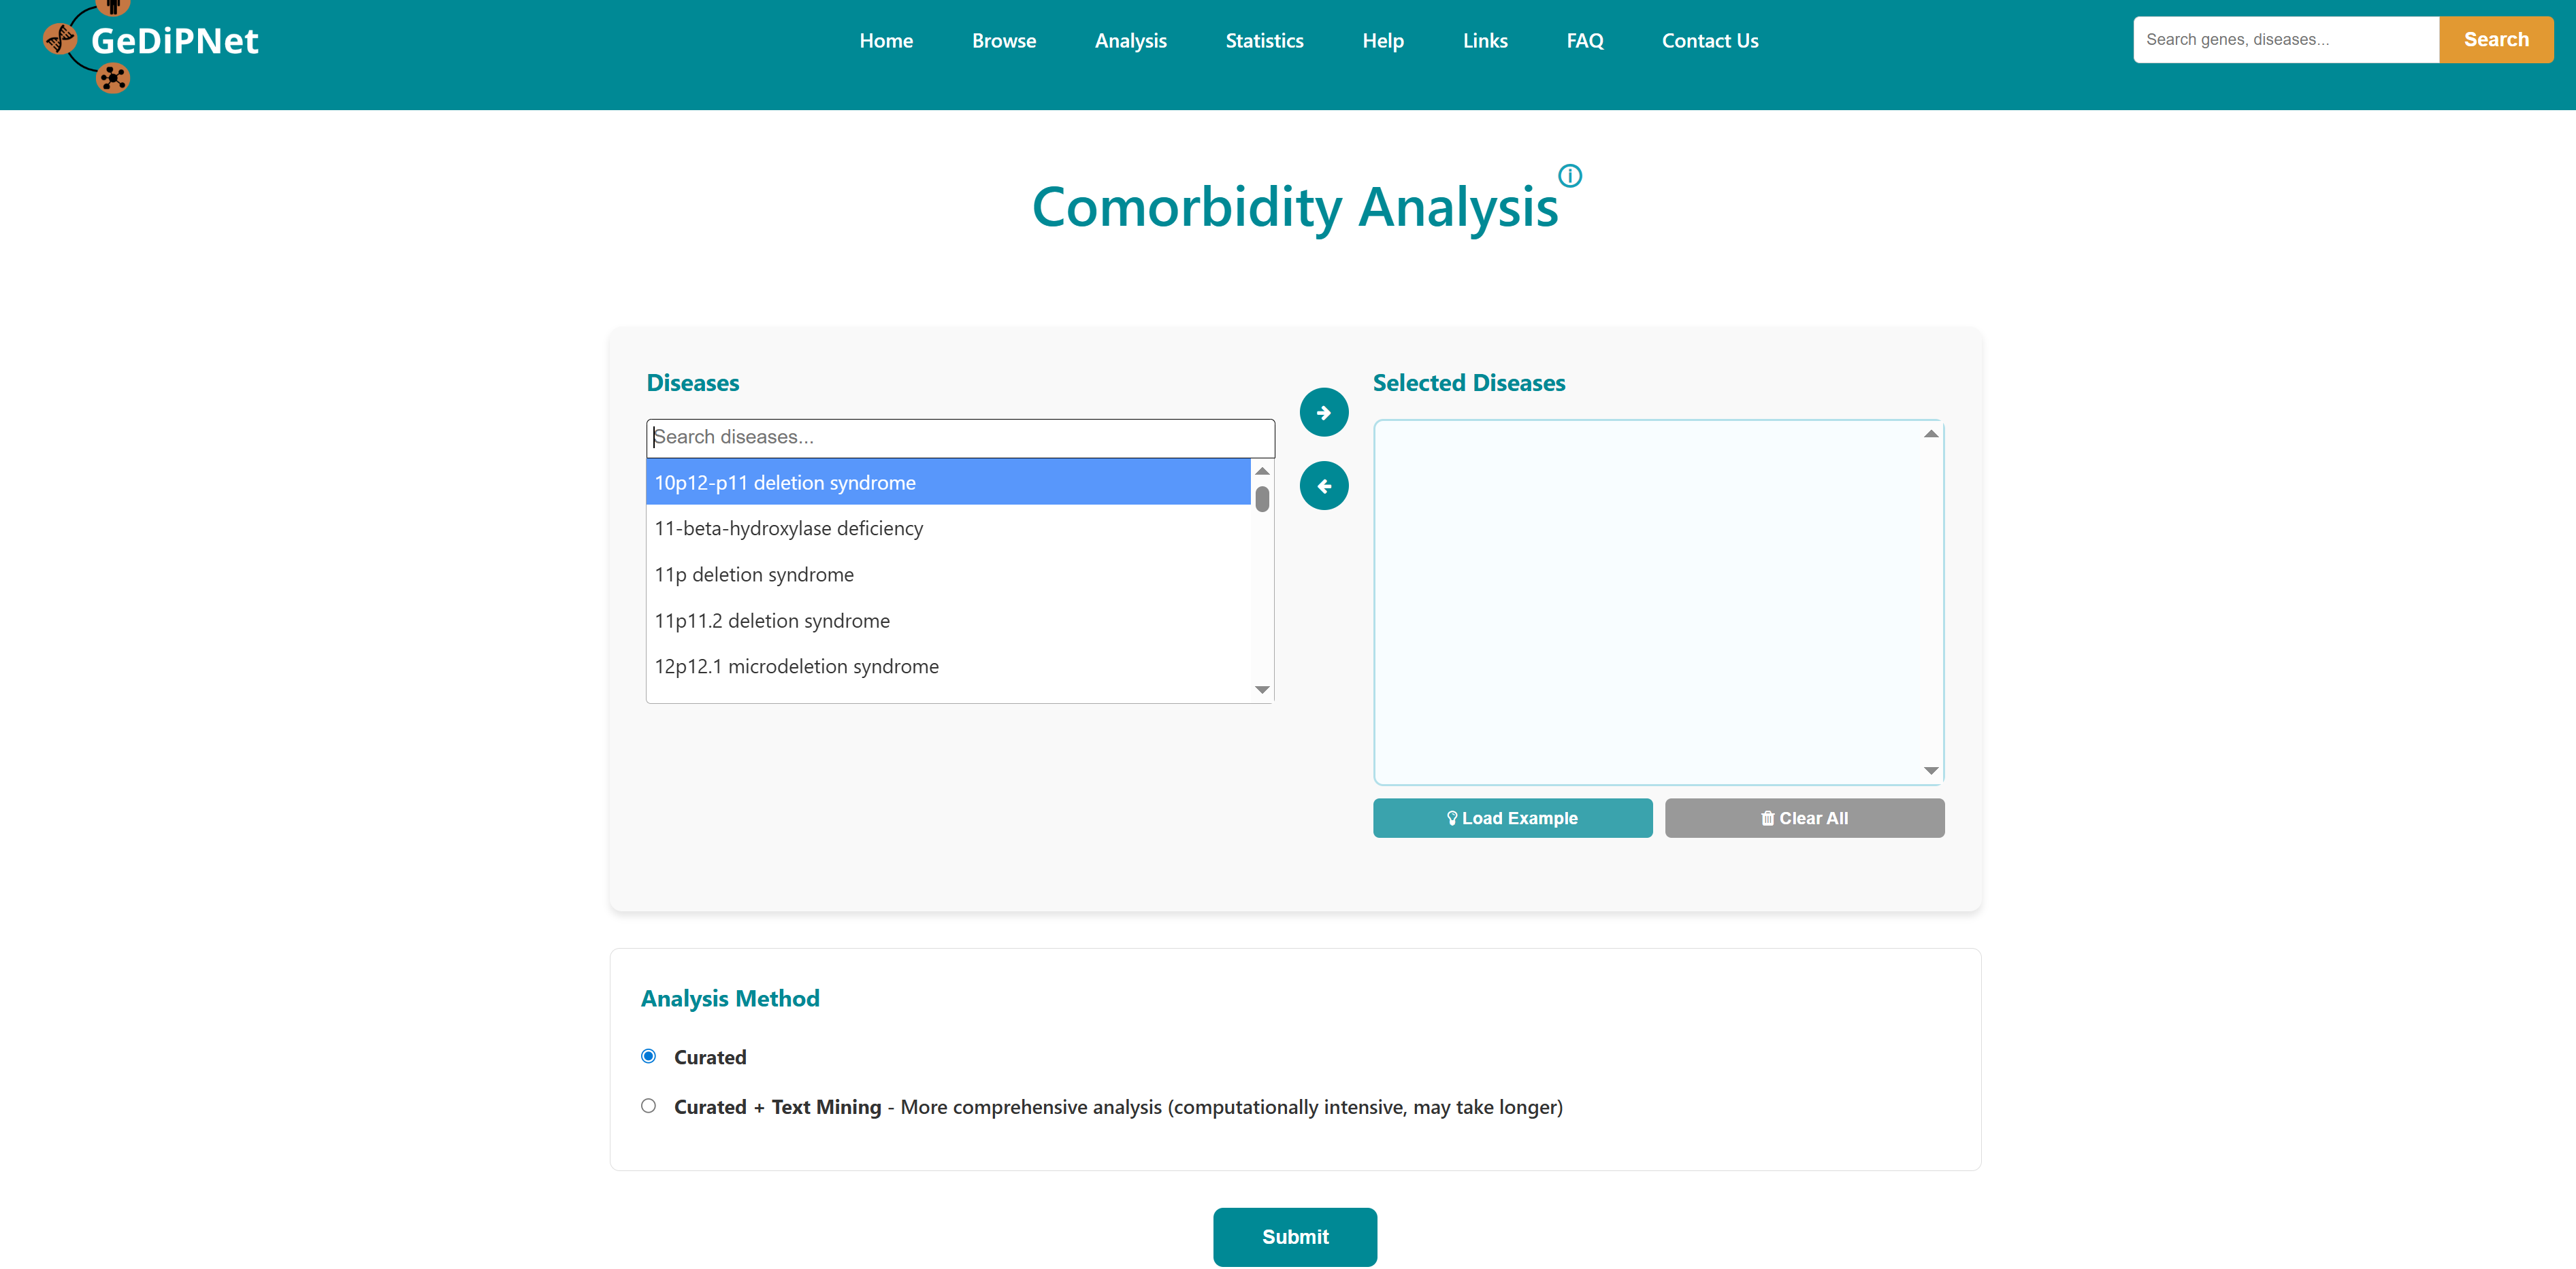The width and height of the screenshot is (2576, 1269).
Task: Open the Analysis menu
Action: tap(1130, 41)
